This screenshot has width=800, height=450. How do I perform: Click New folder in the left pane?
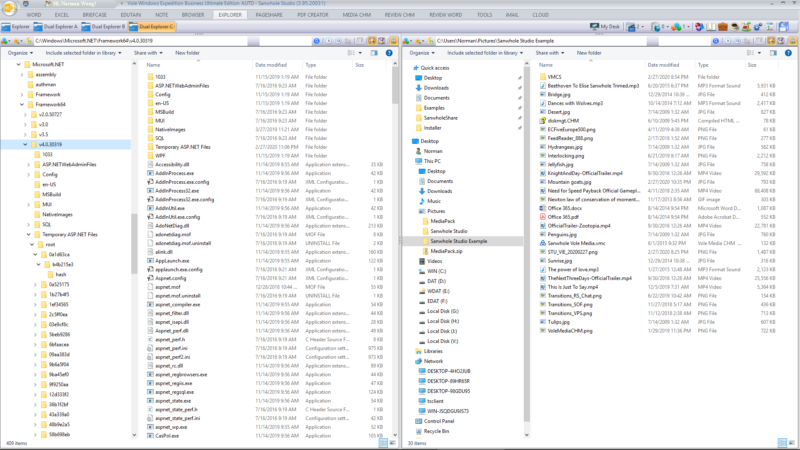pyautogui.click(x=187, y=53)
